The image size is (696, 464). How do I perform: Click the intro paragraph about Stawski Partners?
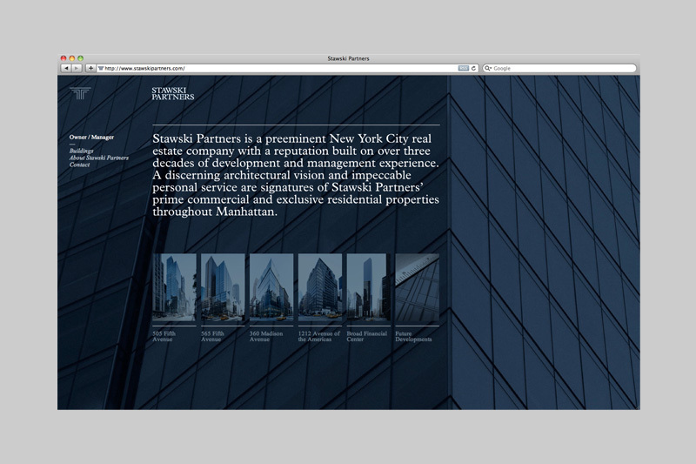(x=296, y=175)
